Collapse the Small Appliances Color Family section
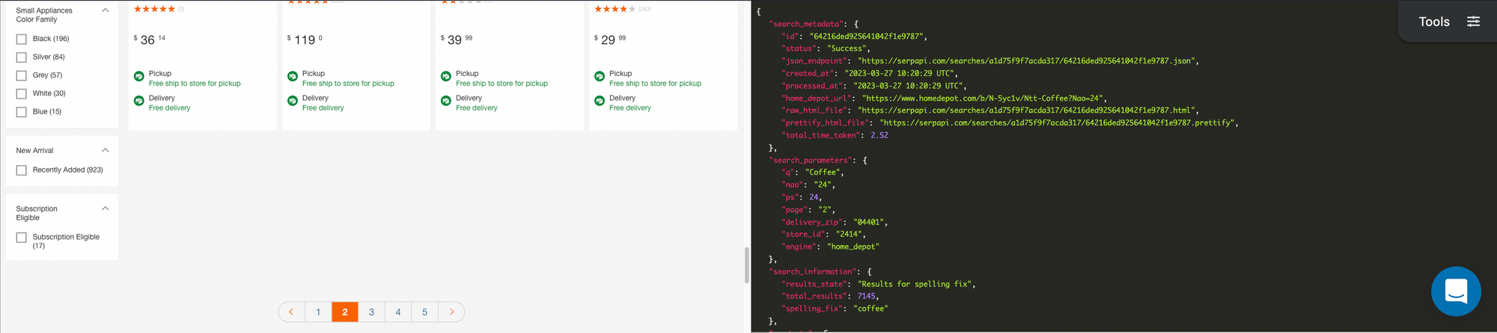 106,10
